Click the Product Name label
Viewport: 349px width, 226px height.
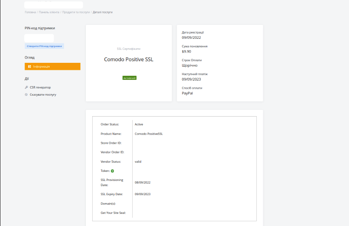(111, 134)
